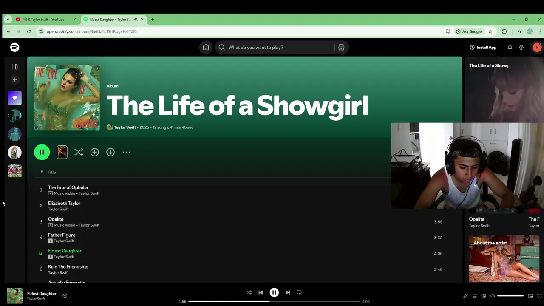Expand Your Library sidebar
The image size is (544, 306).
pos(15,66)
